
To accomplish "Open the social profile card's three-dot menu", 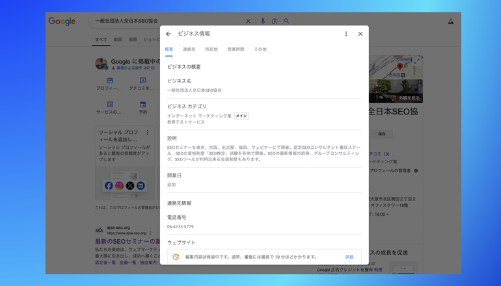I will point(147,133).
